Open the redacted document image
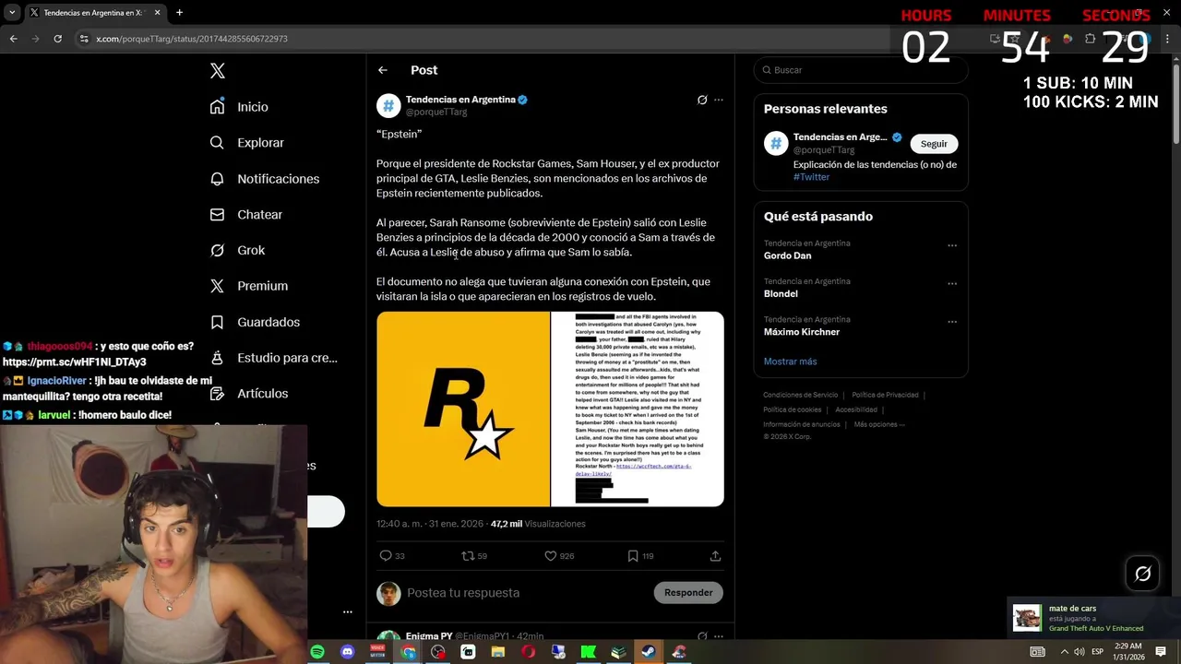Image resolution: width=1181 pixels, height=664 pixels. tap(638, 409)
